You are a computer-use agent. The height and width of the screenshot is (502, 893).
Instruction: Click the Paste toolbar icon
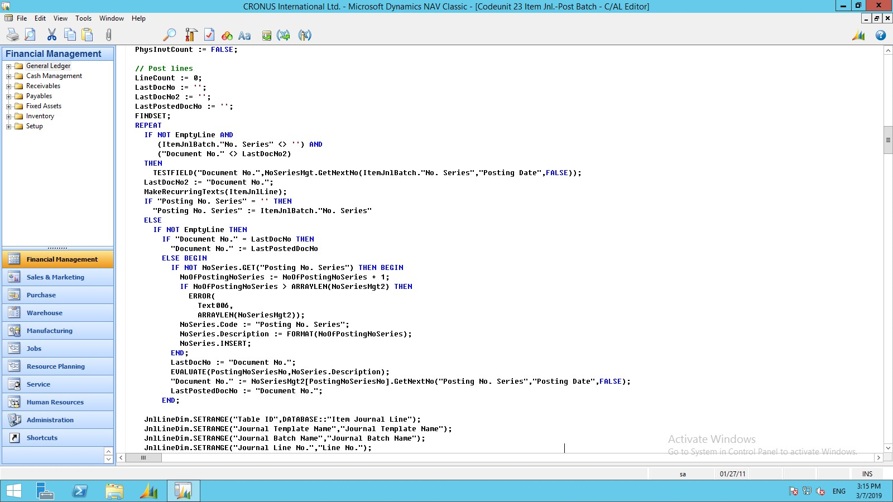87,35
